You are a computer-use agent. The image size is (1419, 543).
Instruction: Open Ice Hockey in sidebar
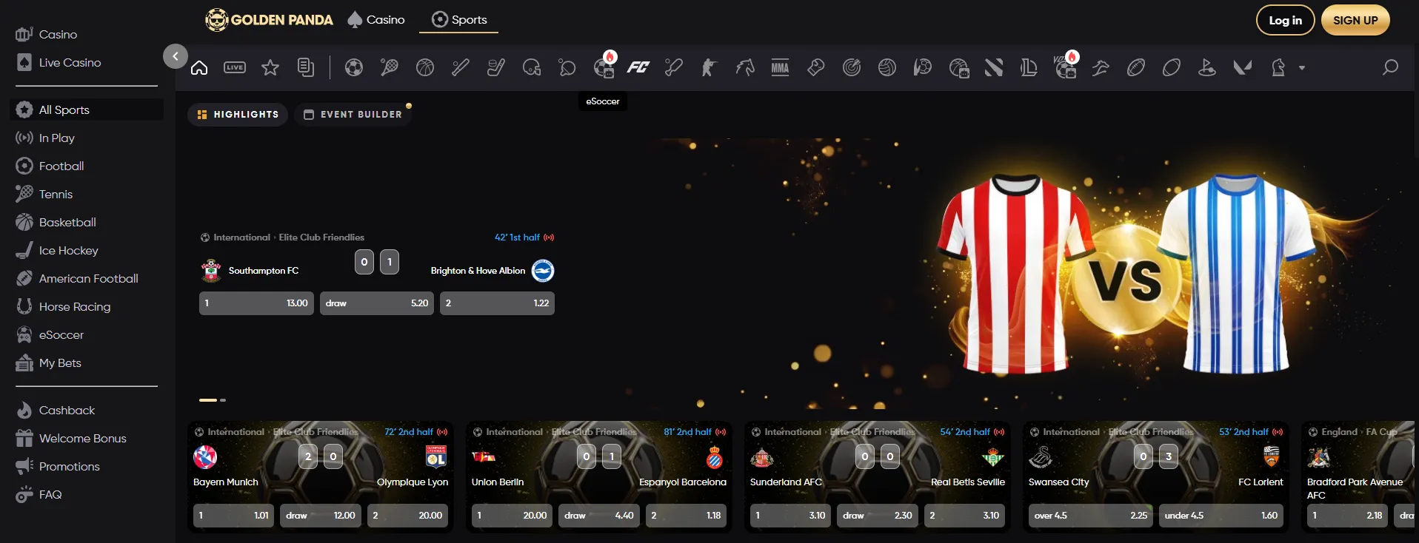pos(87,250)
